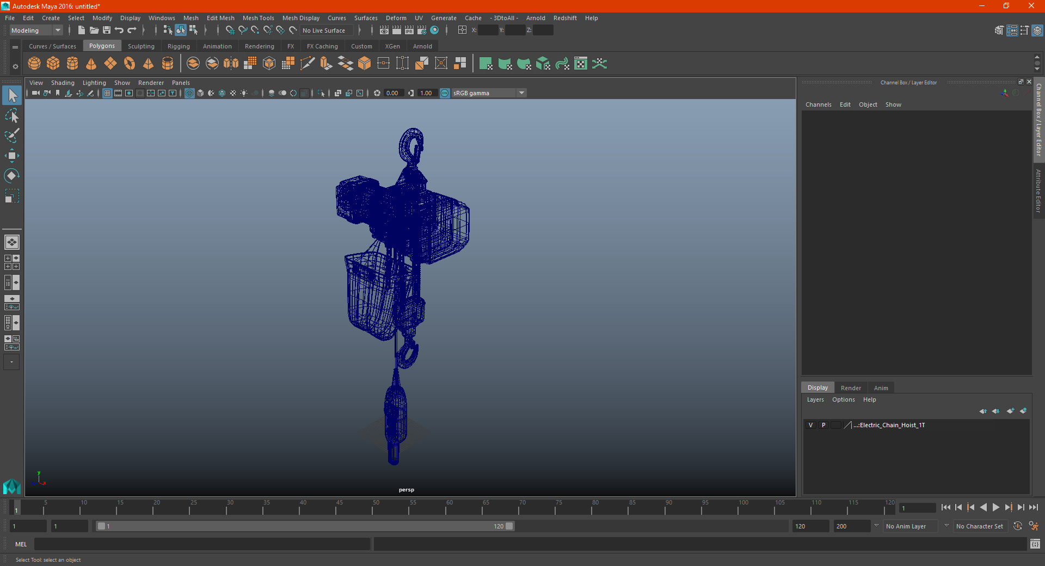The width and height of the screenshot is (1045, 566).
Task: Click the Select tool arrow
Action: coord(12,95)
